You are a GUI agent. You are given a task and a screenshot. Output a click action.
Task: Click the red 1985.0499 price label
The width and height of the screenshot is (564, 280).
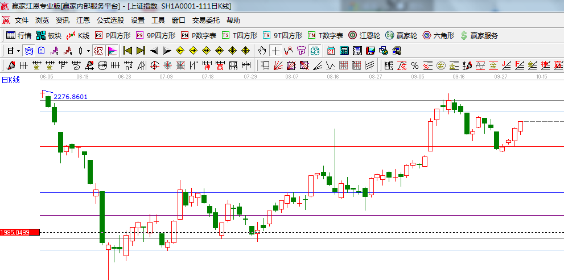(x=20, y=232)
